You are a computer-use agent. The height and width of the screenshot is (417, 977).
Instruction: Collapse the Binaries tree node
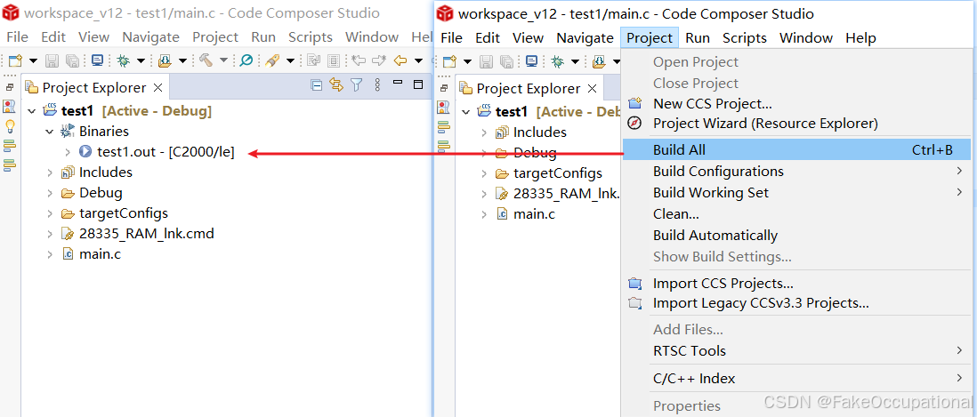[50, 132]
